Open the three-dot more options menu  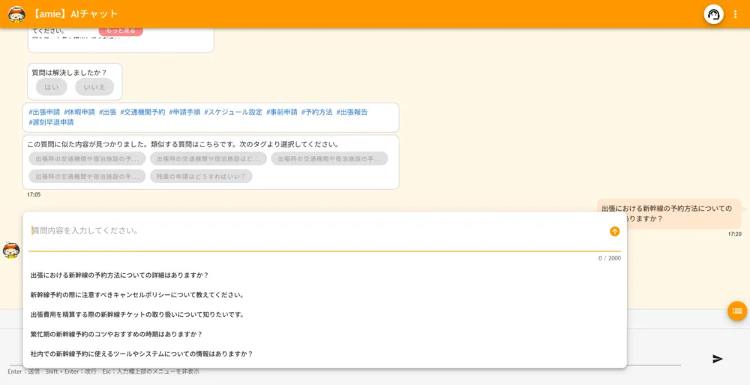tap(735, 14)
